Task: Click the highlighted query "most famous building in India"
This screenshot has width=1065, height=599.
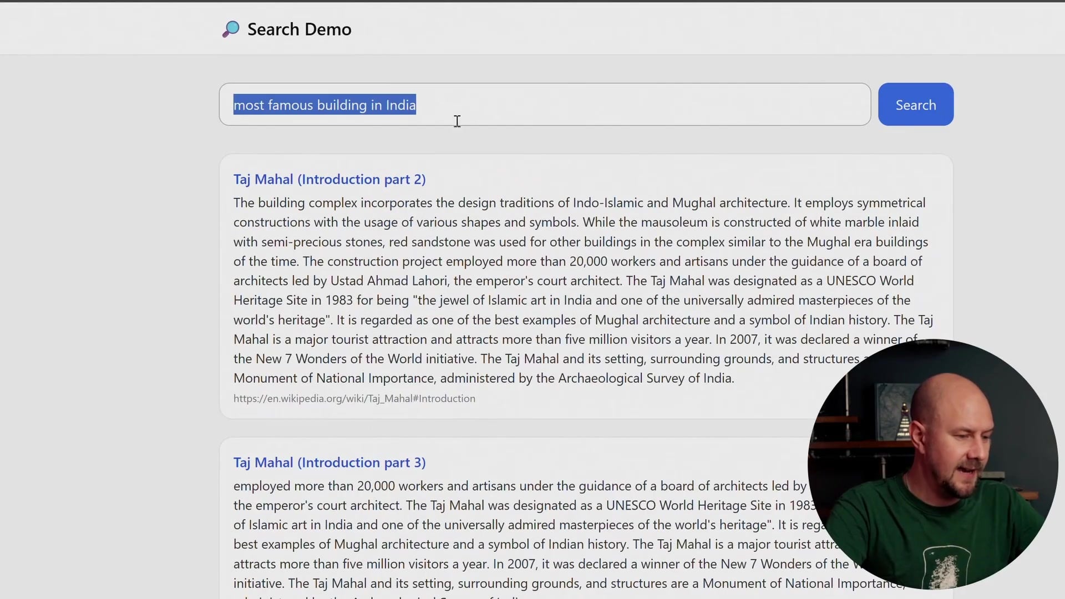Action: click(x=324, y=105)
